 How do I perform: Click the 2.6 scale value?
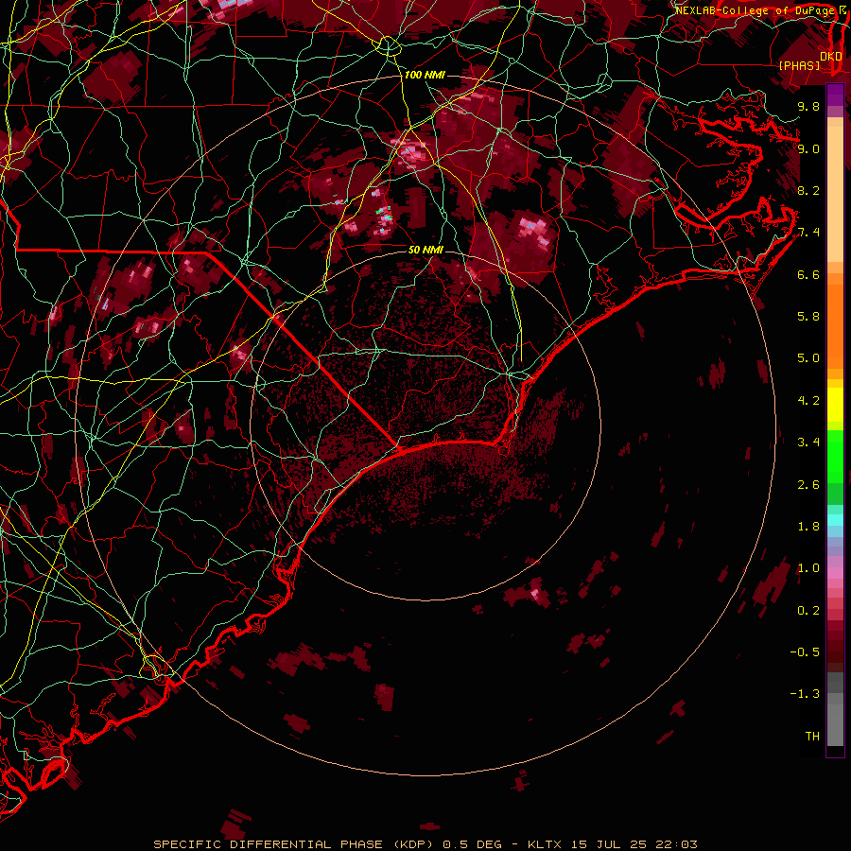click(x=808, y=485)
